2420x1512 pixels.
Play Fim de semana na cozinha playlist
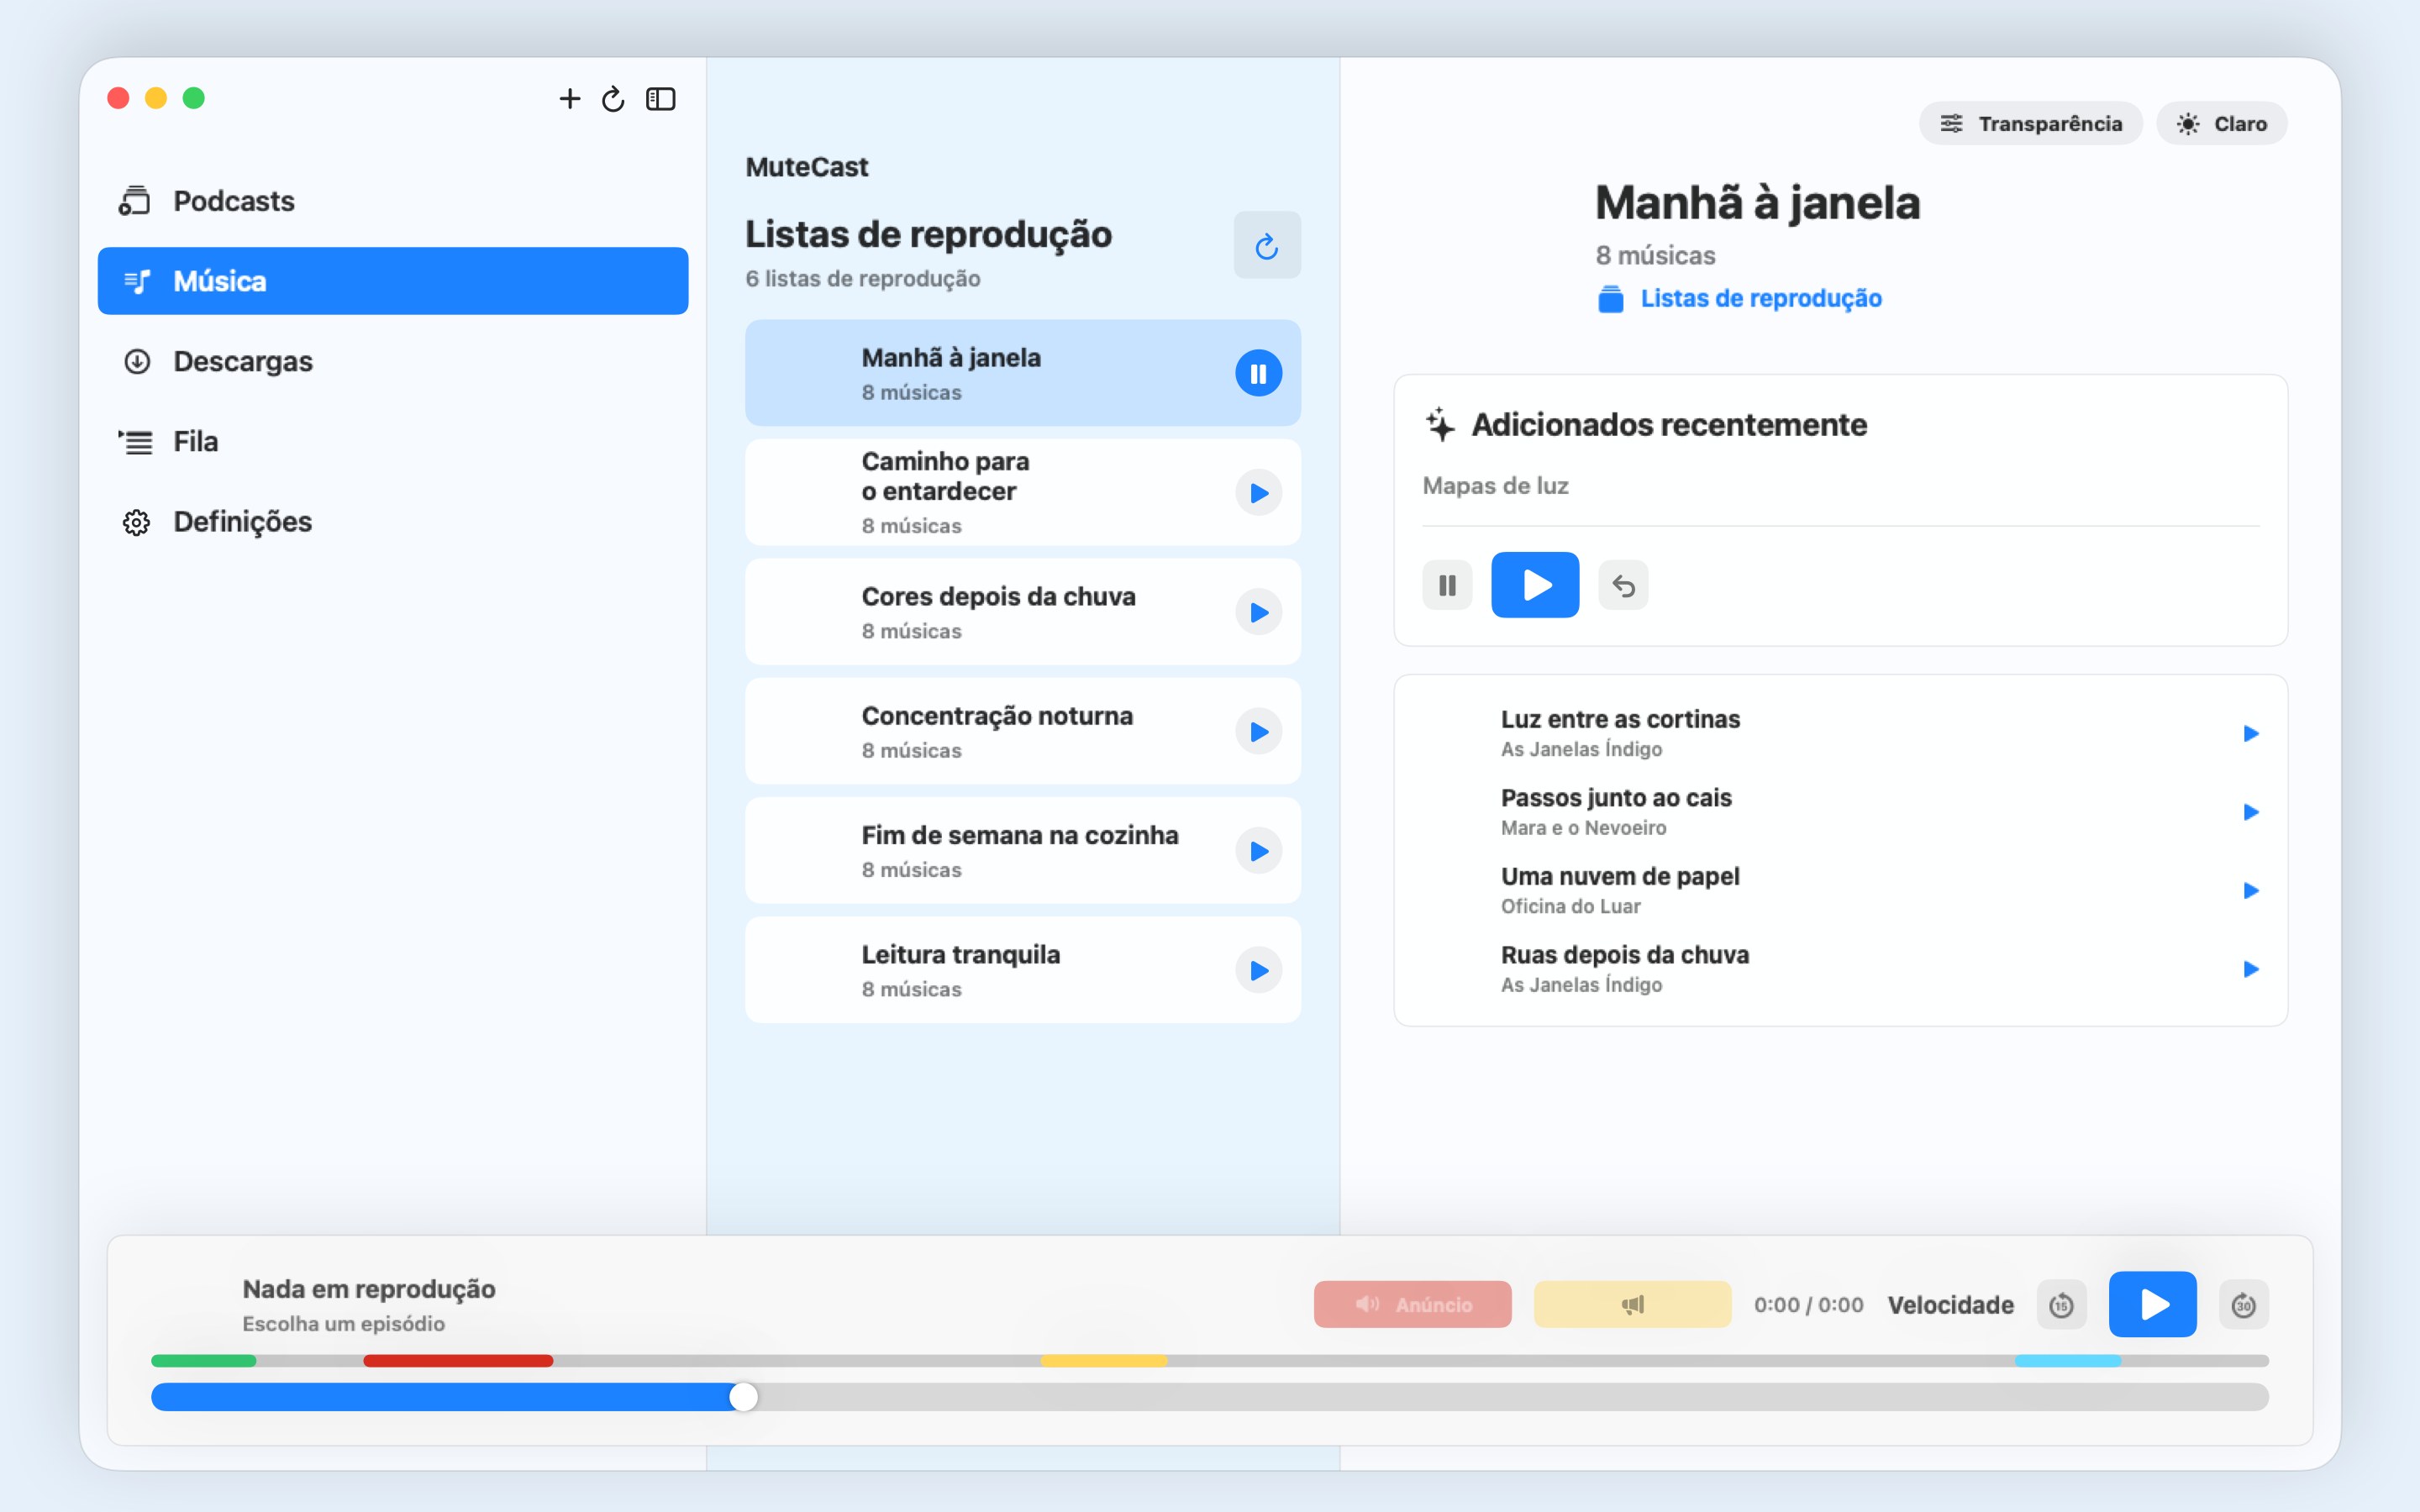1258,851
